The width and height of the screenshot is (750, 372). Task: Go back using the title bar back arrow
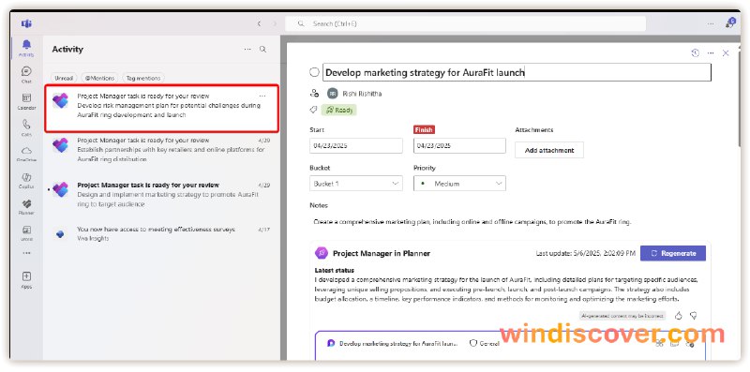[x=259, y=23]
